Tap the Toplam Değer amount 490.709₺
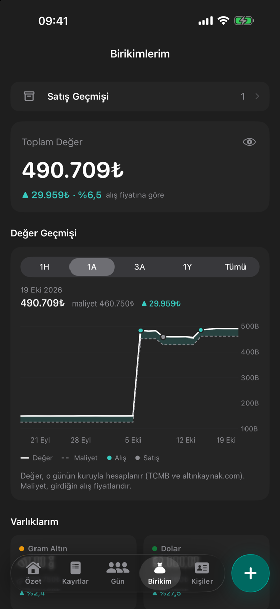The width and height of the screenshot is (280, 609). tap(73, 171)
